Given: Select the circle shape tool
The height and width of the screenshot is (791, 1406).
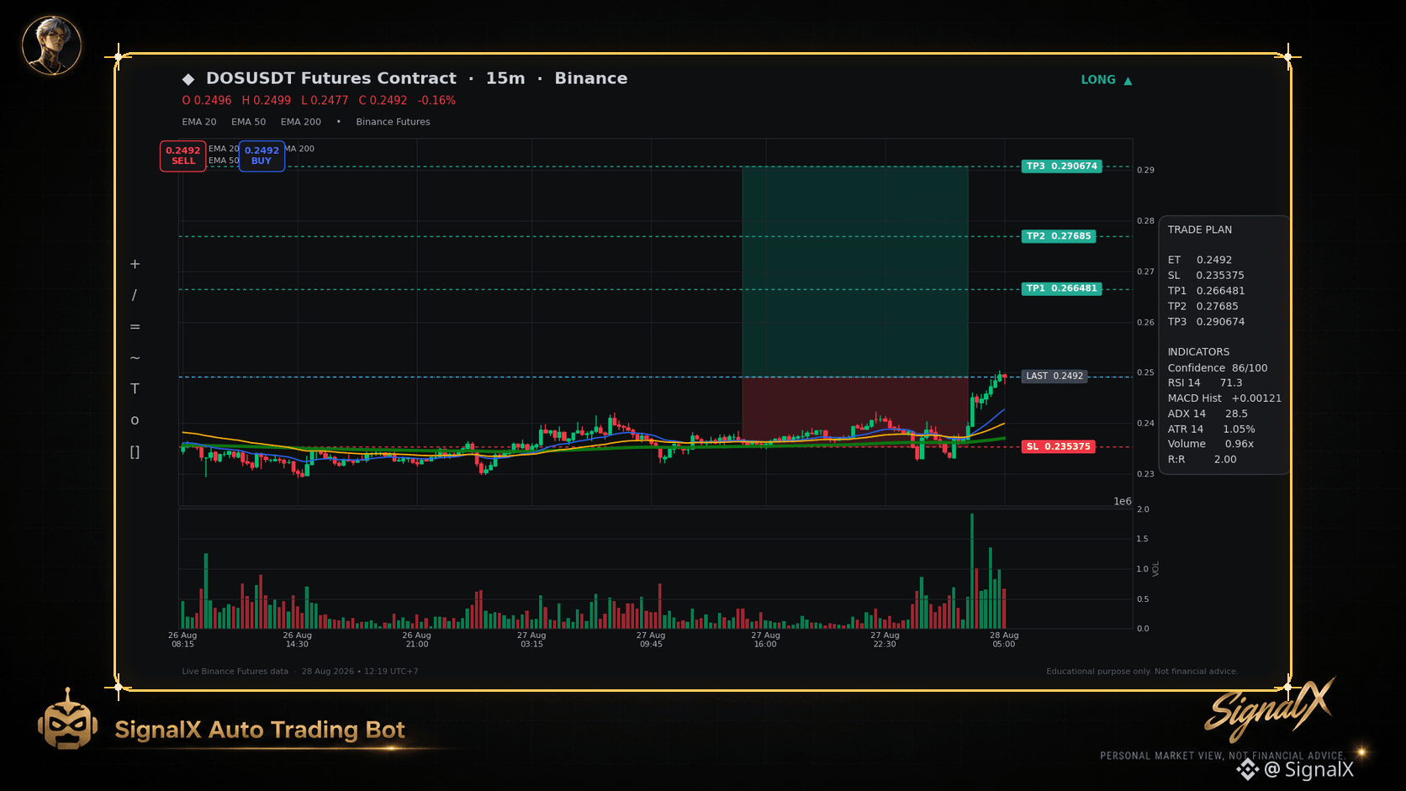Looking at the screenshot, I should pos(135,420).
